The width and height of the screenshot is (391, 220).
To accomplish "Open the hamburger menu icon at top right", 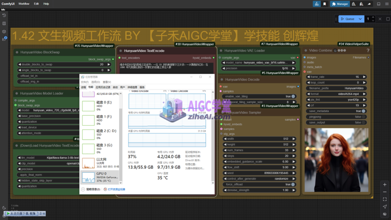I will tap(387, 4).
